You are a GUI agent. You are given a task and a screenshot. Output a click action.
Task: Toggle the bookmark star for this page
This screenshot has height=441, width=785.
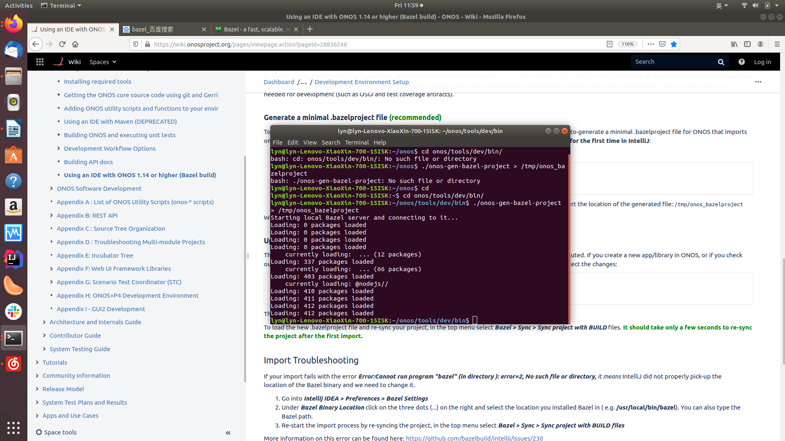tap(674, 44)
